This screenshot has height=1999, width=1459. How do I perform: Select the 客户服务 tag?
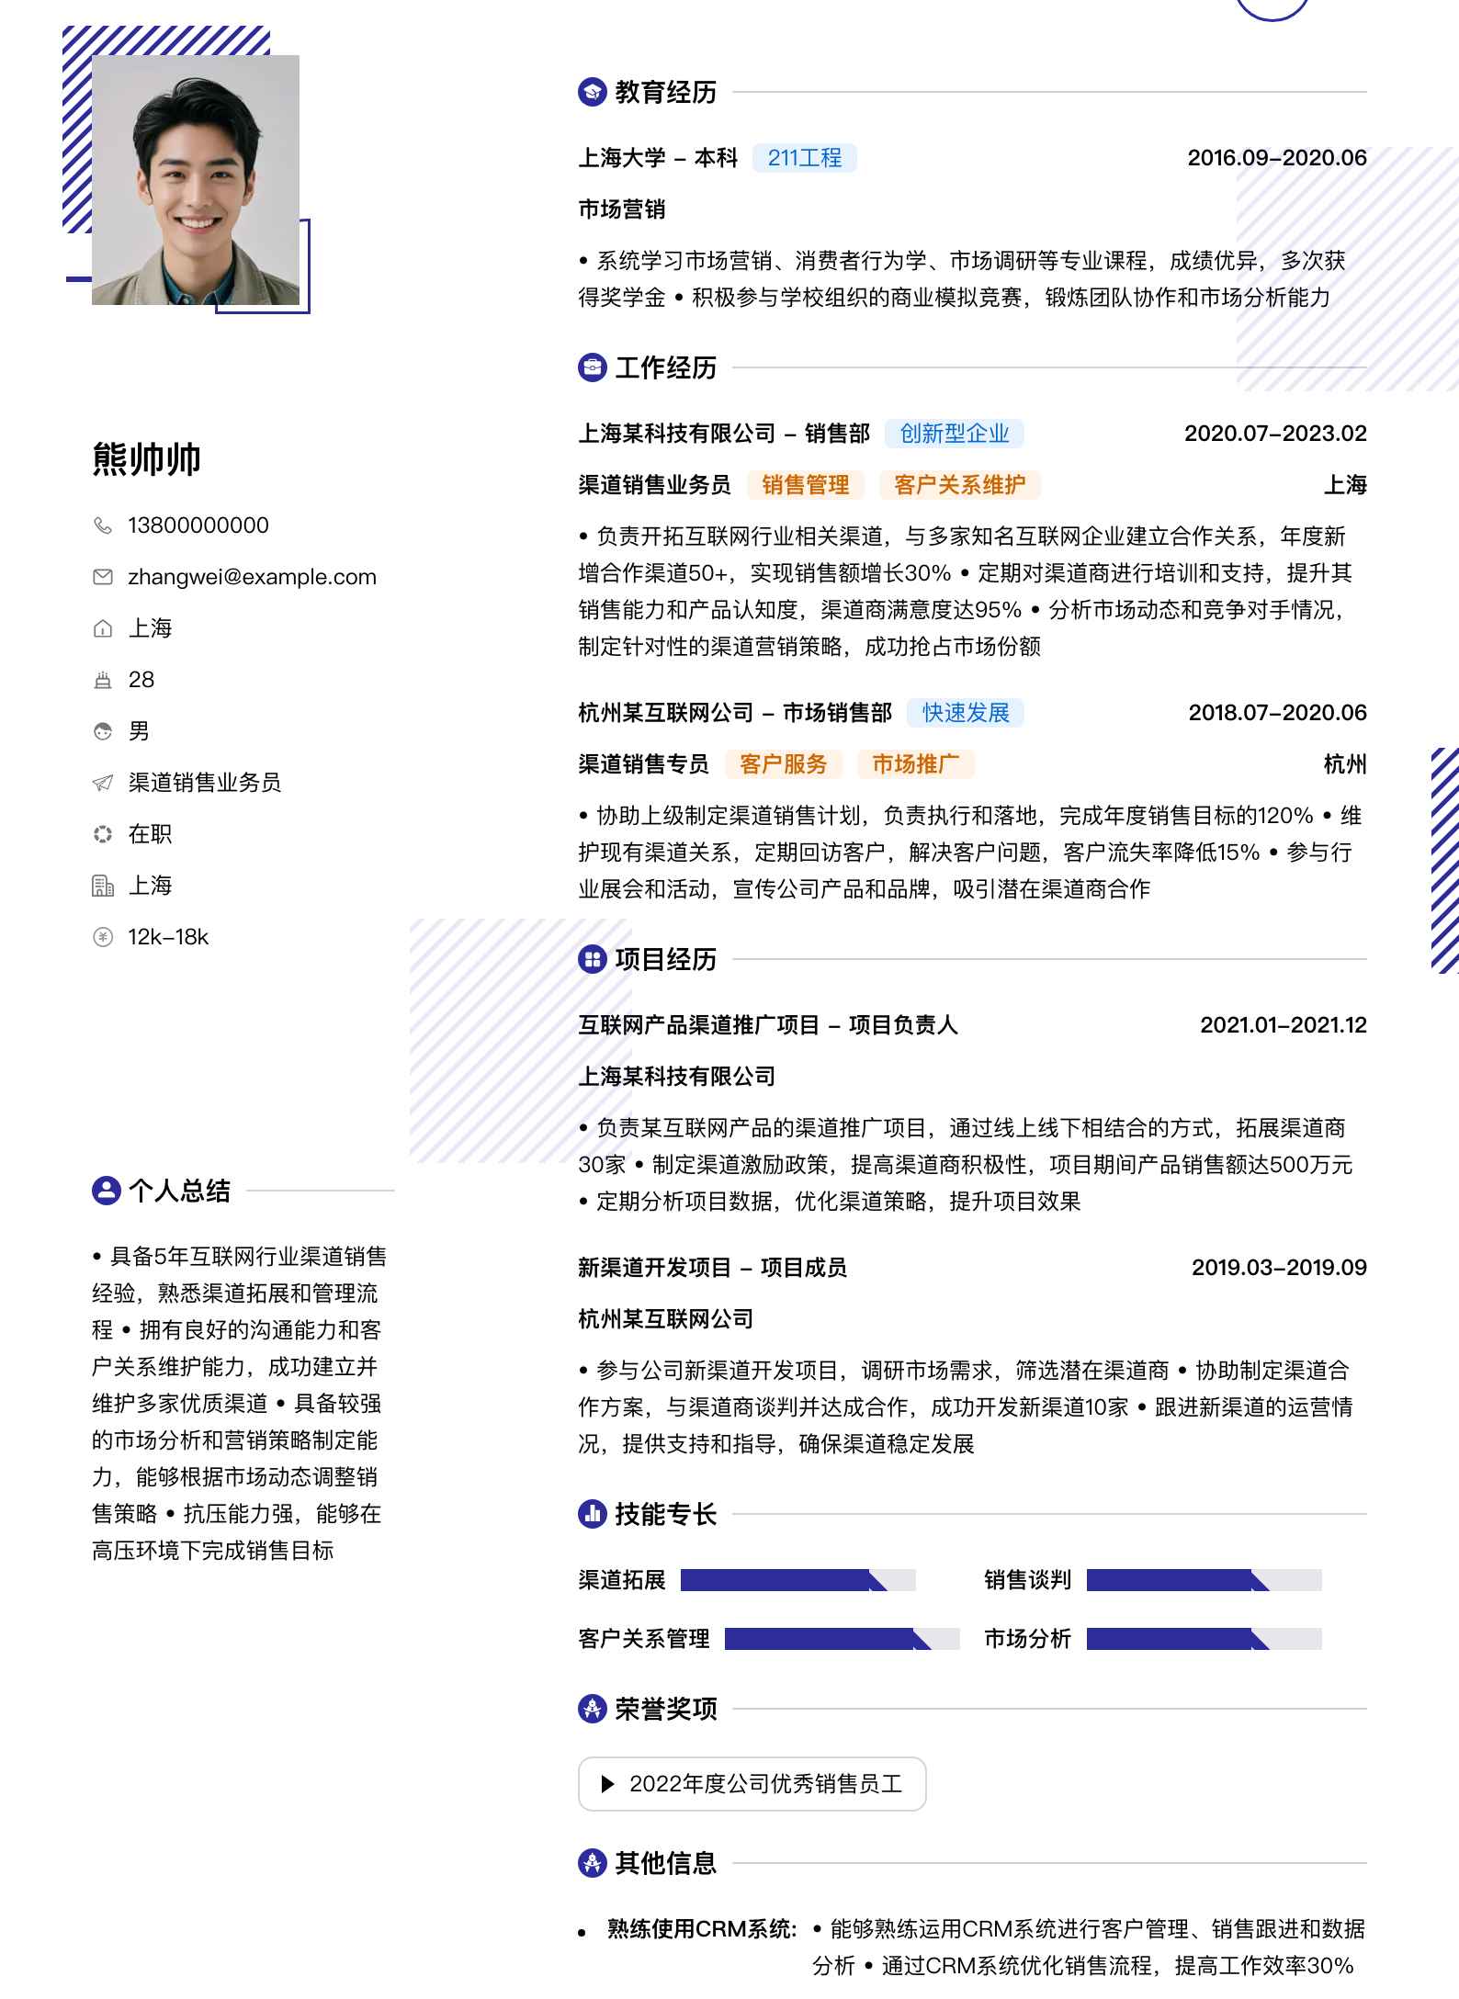[784, 764]
